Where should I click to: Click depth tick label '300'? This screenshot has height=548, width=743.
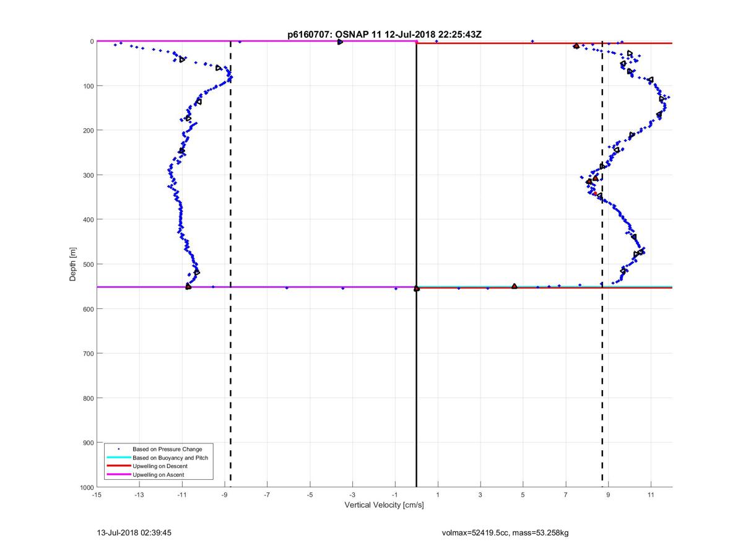pyautogui.click(x=88, y=175)
